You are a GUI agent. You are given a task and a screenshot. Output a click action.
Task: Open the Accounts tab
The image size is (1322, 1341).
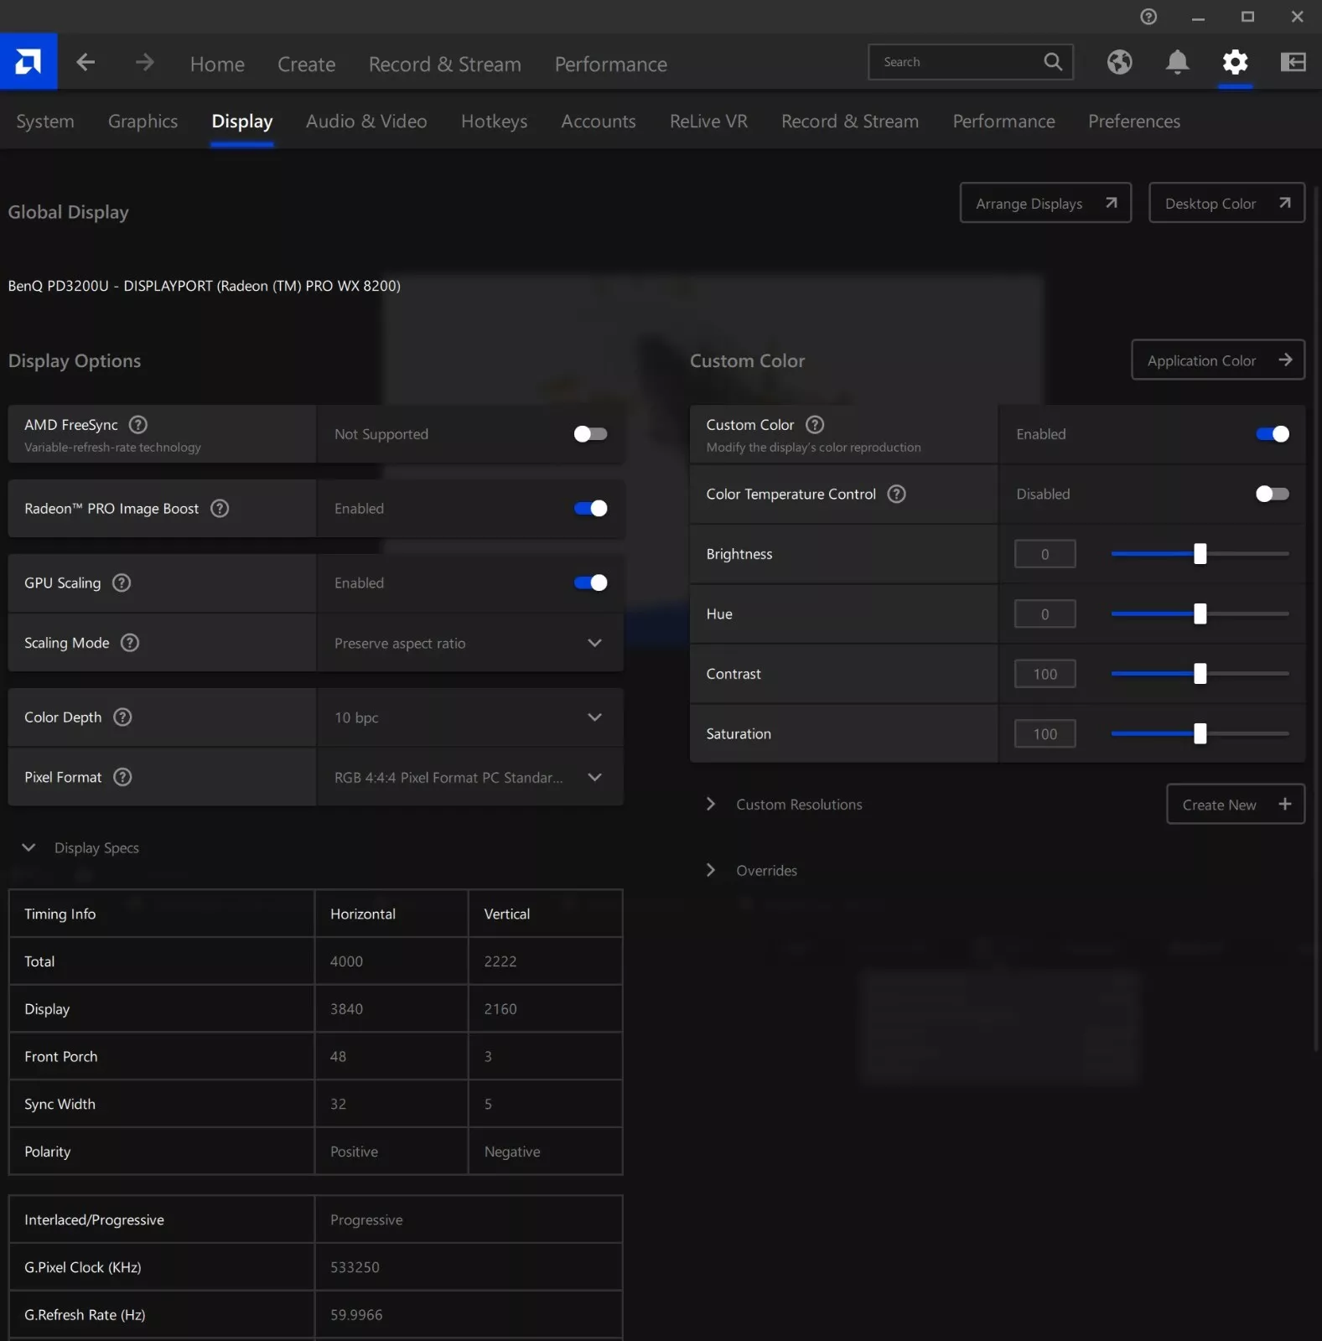click(599, 122)
